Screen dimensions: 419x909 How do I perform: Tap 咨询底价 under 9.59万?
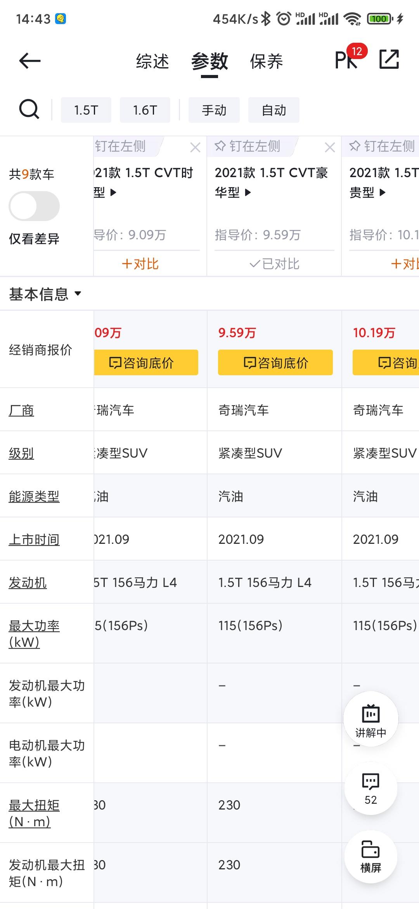pyautogui.click(x=275, y=362)
